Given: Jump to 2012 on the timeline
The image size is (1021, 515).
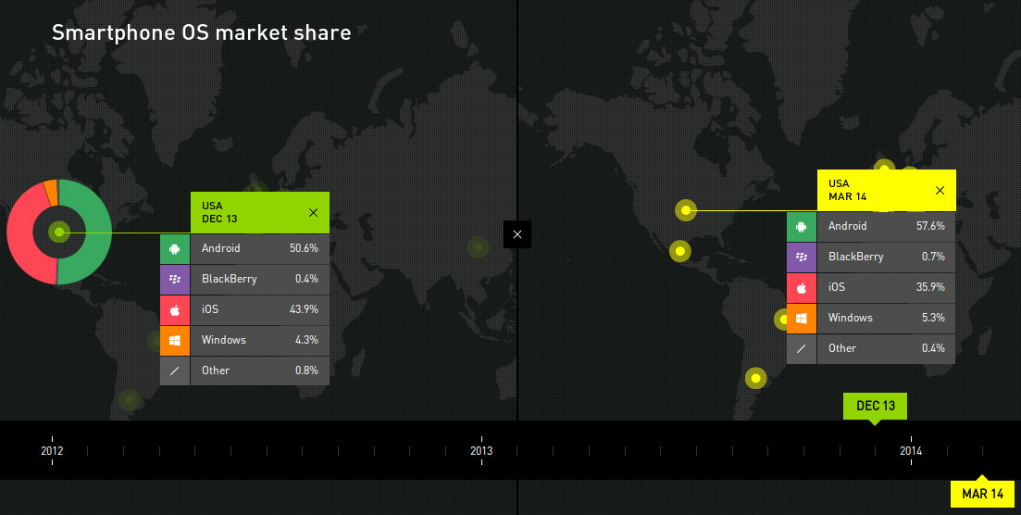Looking at the screenshot, I should (53, 451).
